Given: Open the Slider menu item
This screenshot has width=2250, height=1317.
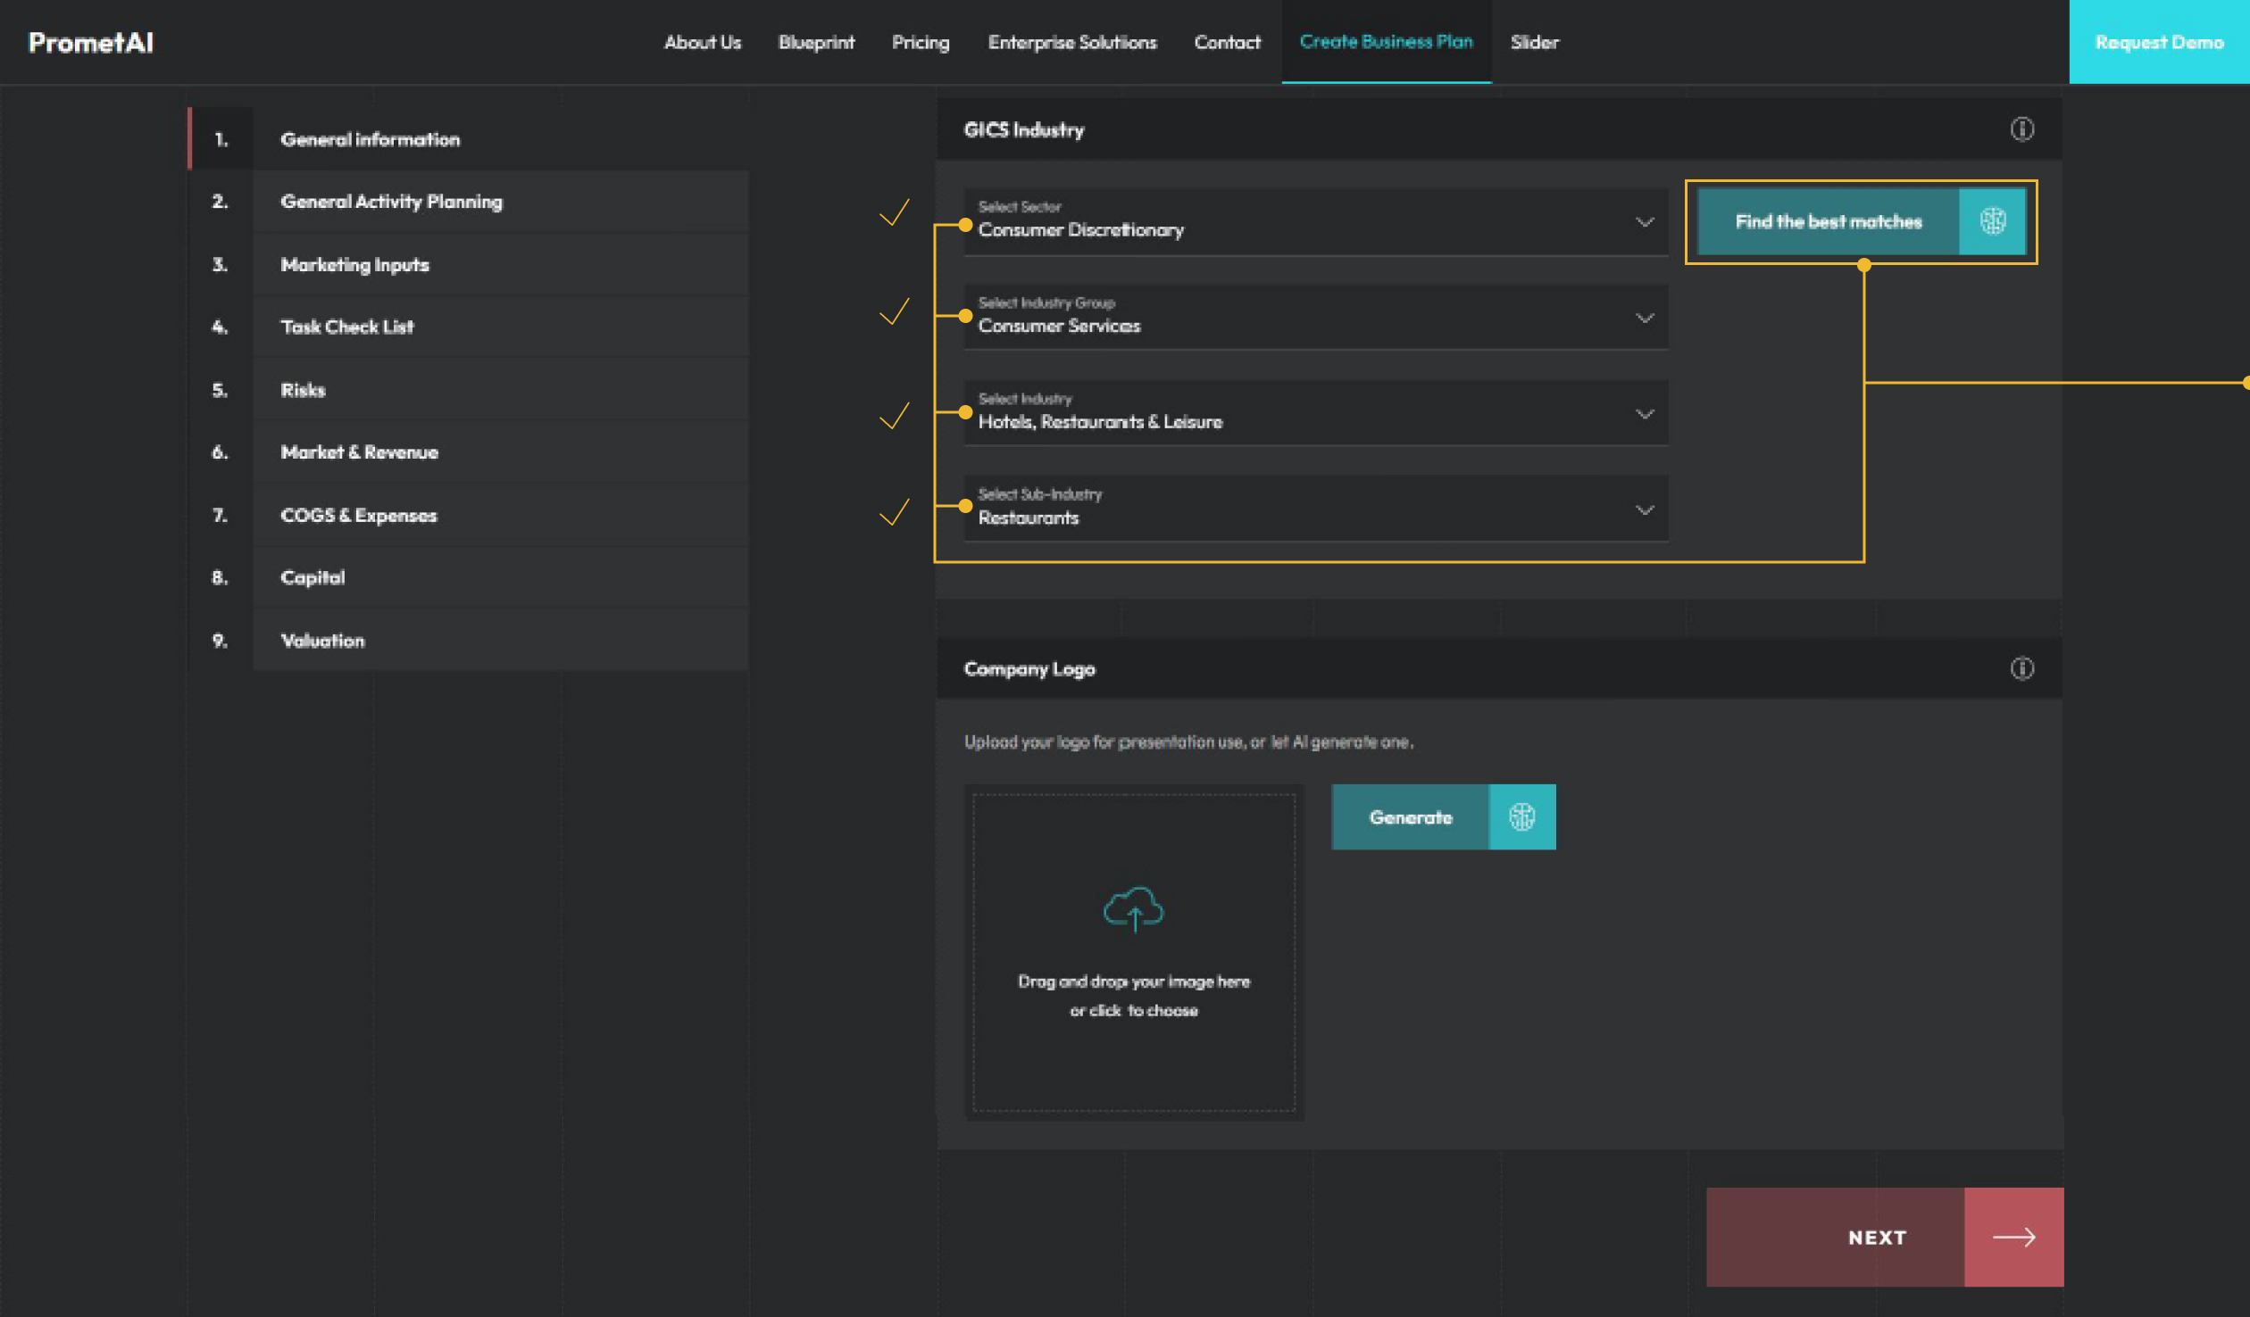Looking at the screenshot, I should [1534, 42].
